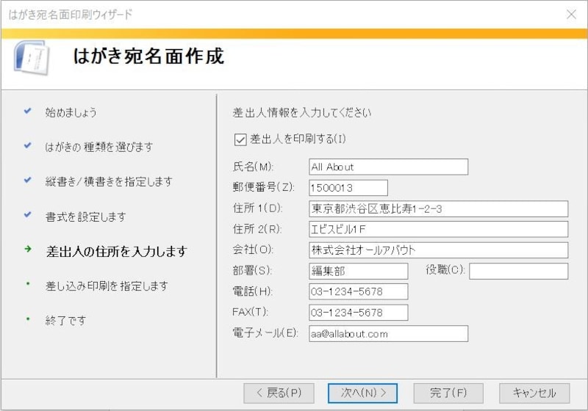Viewport: 588px width, 411px height.
Task: Jump to はがきの種類を選びます step
Action: [98, 147]
